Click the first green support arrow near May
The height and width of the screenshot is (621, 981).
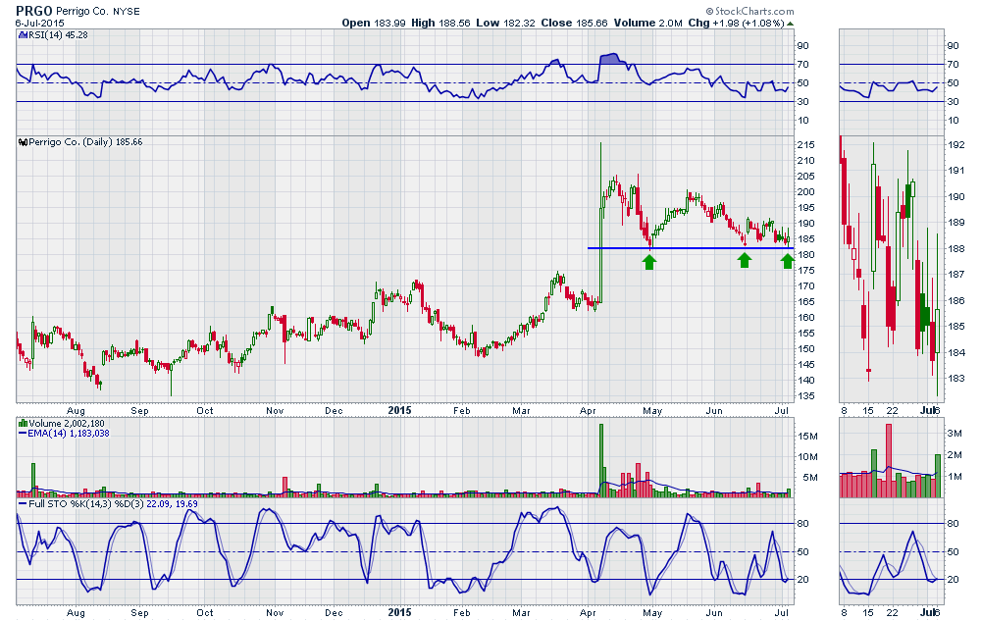648,260
